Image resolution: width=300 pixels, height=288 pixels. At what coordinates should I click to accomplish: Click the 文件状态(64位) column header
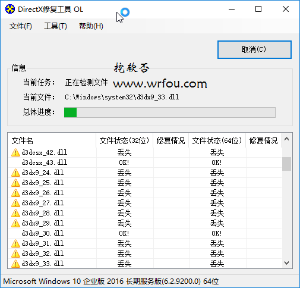pyautogui.click(x=217, y=140)
